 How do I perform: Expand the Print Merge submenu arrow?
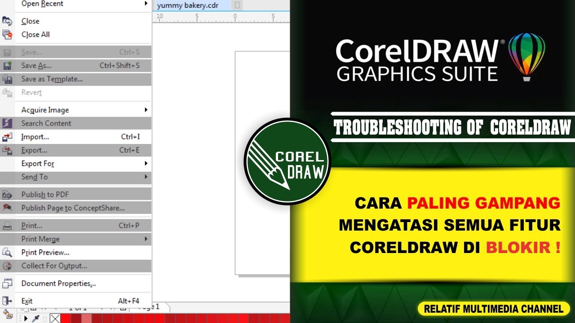click(146, 239)
